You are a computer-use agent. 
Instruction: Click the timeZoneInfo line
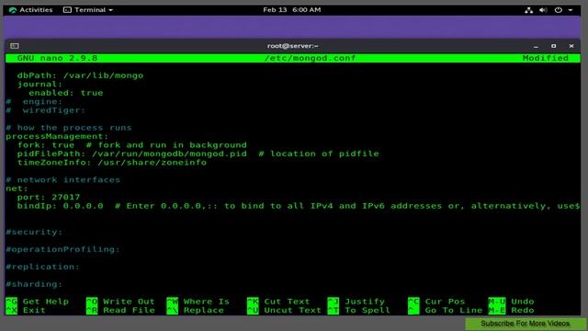coord(112,163)
